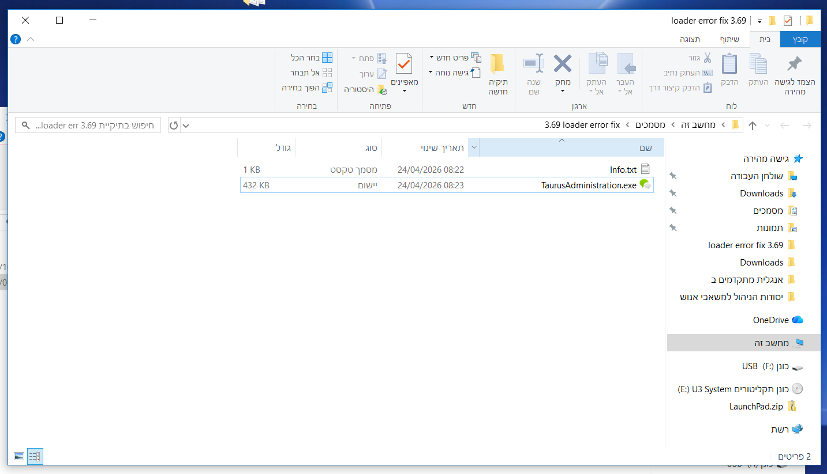Click the Pin to Quick access (הצמד לגישה מהירה) icon

pyautogui.click(x=795, y=65)
